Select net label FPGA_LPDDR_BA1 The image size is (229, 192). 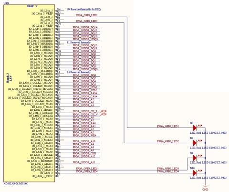[84, 126]
